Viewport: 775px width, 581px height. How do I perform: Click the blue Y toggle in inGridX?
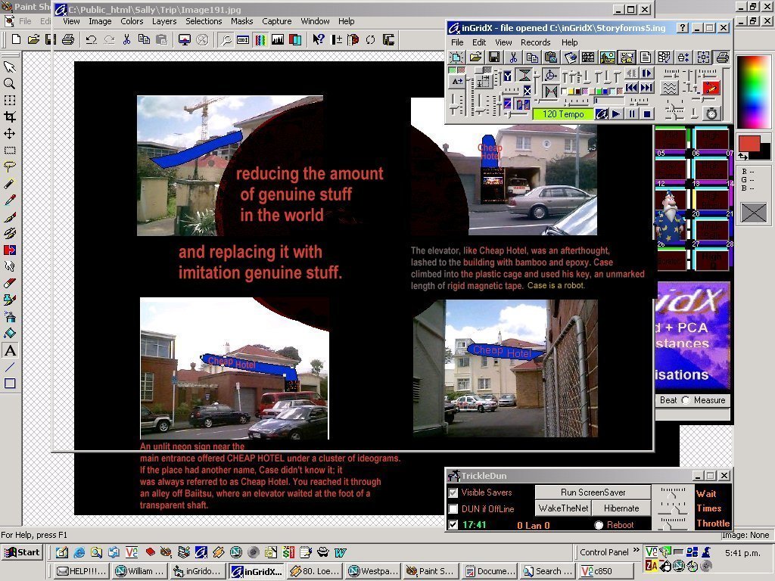click(508, 76)
